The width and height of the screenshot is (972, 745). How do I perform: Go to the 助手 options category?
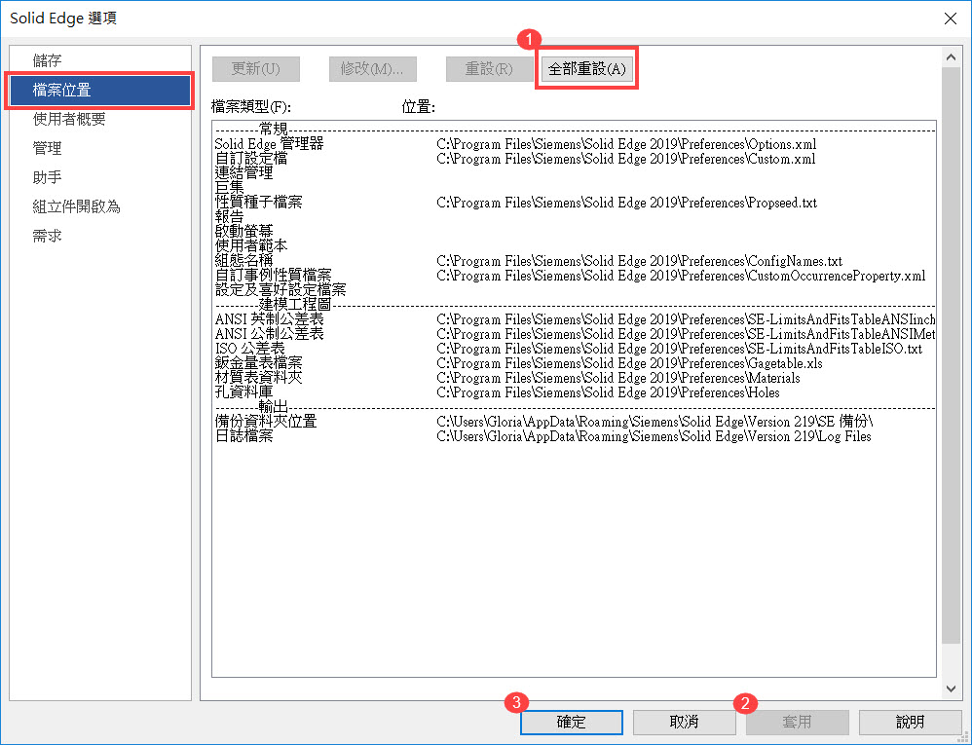(x=48, y=177)
